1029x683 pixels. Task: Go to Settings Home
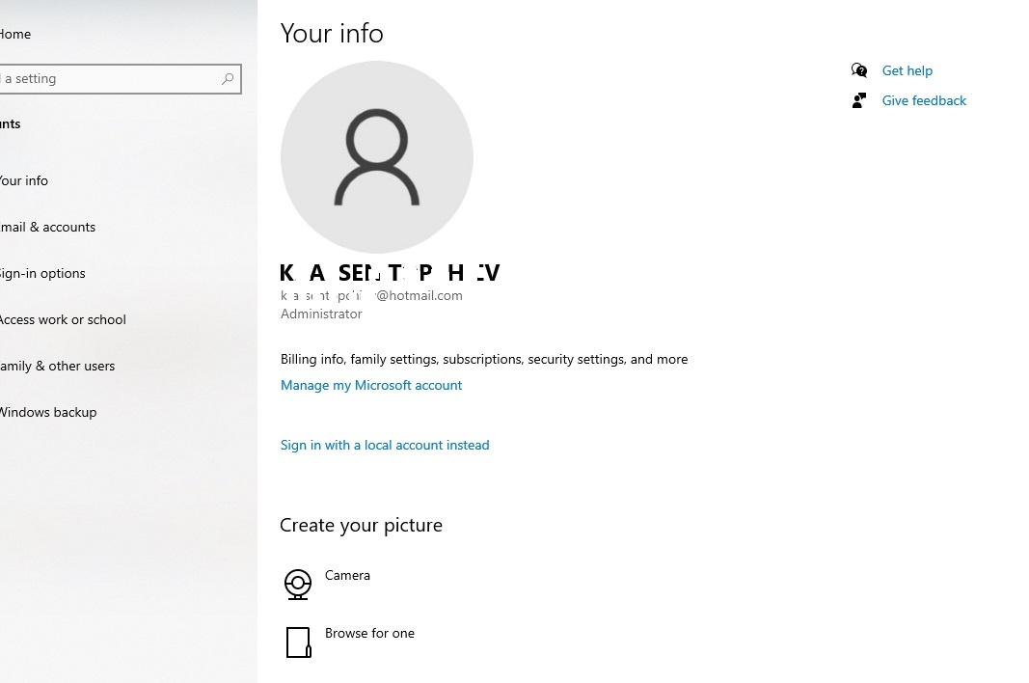pos(15,34)
